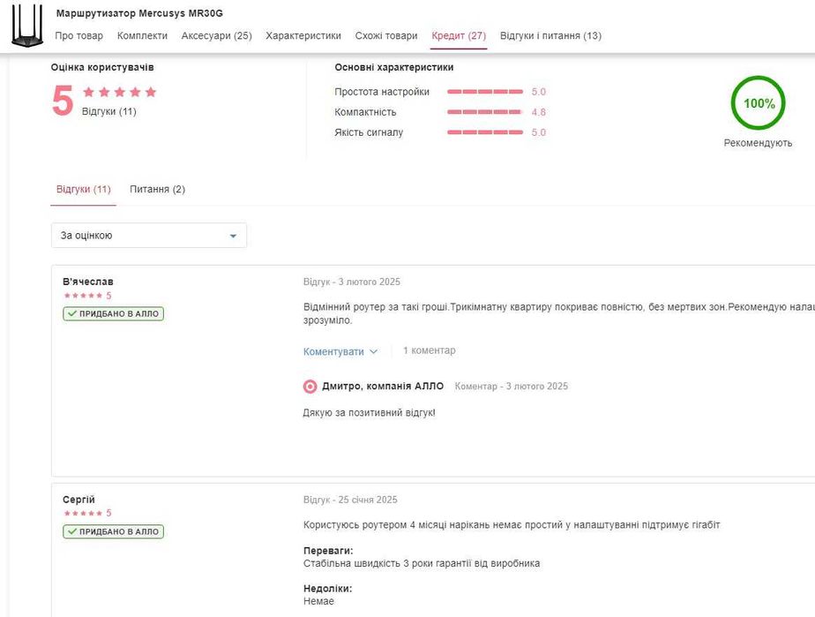Open the "За оцінкою" sorting dropdown
Viewport: 815px width, 617px height.
click(x=148, y=236)
